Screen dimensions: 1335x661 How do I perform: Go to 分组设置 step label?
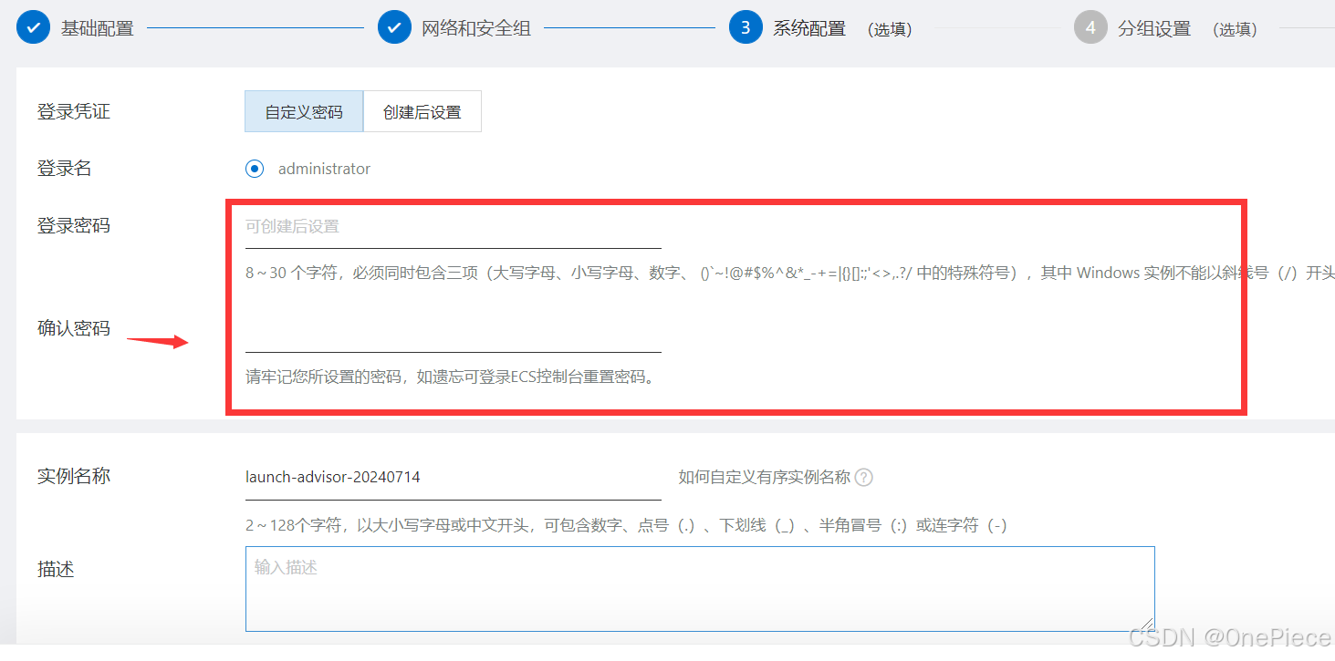1154,28
